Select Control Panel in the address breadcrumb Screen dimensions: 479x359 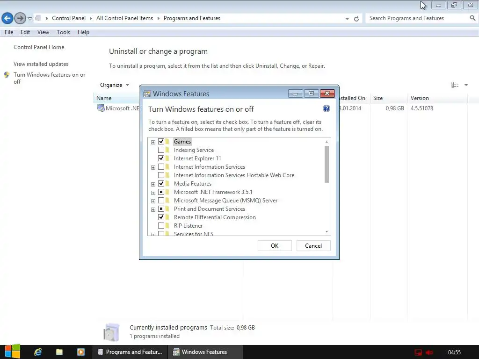69,18
